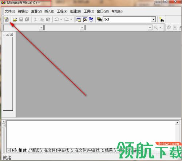Open the Undo history dropdown arrow
Viewport: 182px width, 161px height.
[61, 19]
